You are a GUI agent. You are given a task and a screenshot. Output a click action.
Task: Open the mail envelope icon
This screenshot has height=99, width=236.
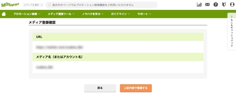pos(207,5)
